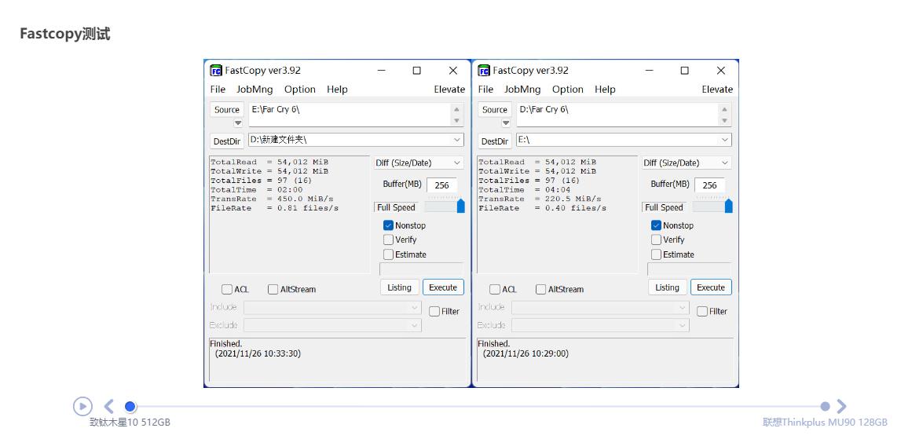Go to previous slide with left chevron

click(109, 406)
